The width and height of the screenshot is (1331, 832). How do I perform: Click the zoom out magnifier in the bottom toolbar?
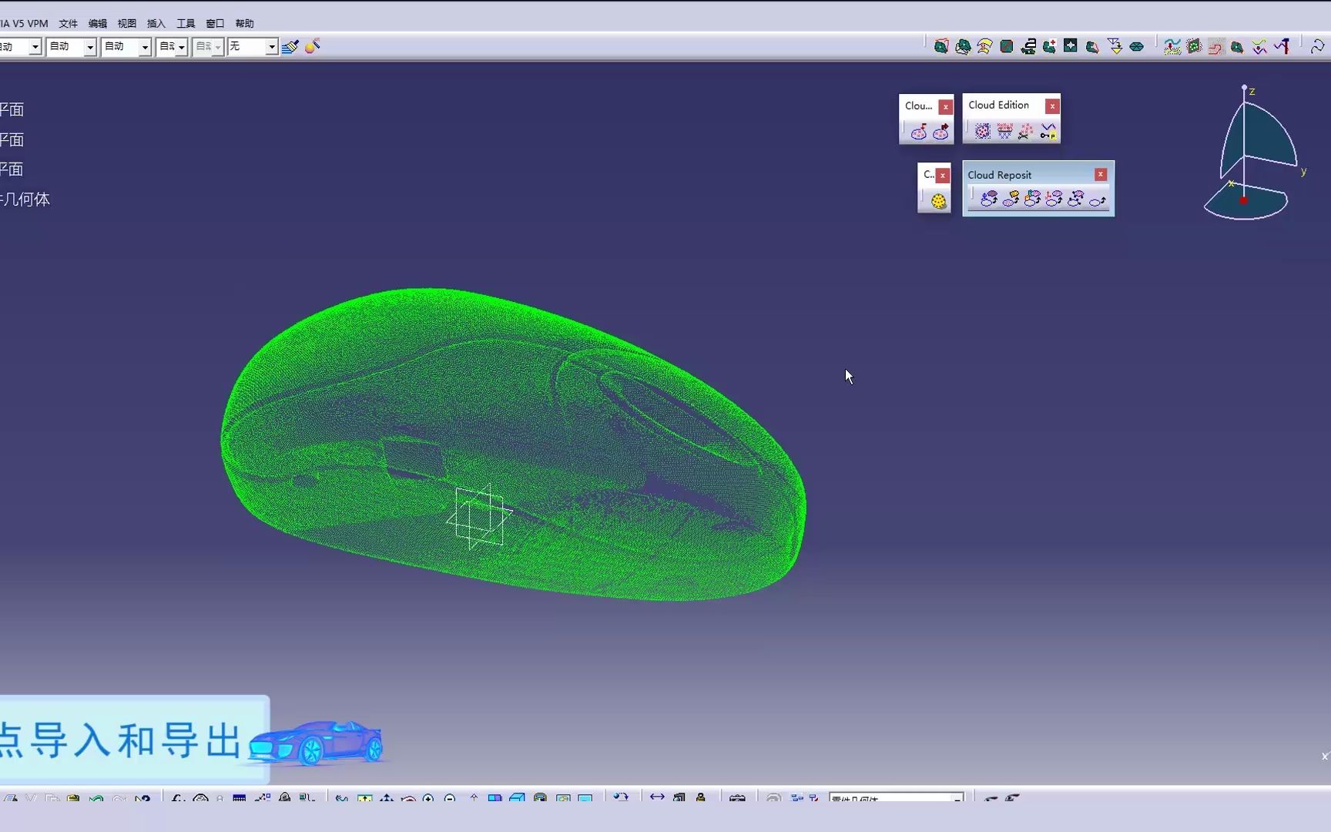click(x=451, y=799)
